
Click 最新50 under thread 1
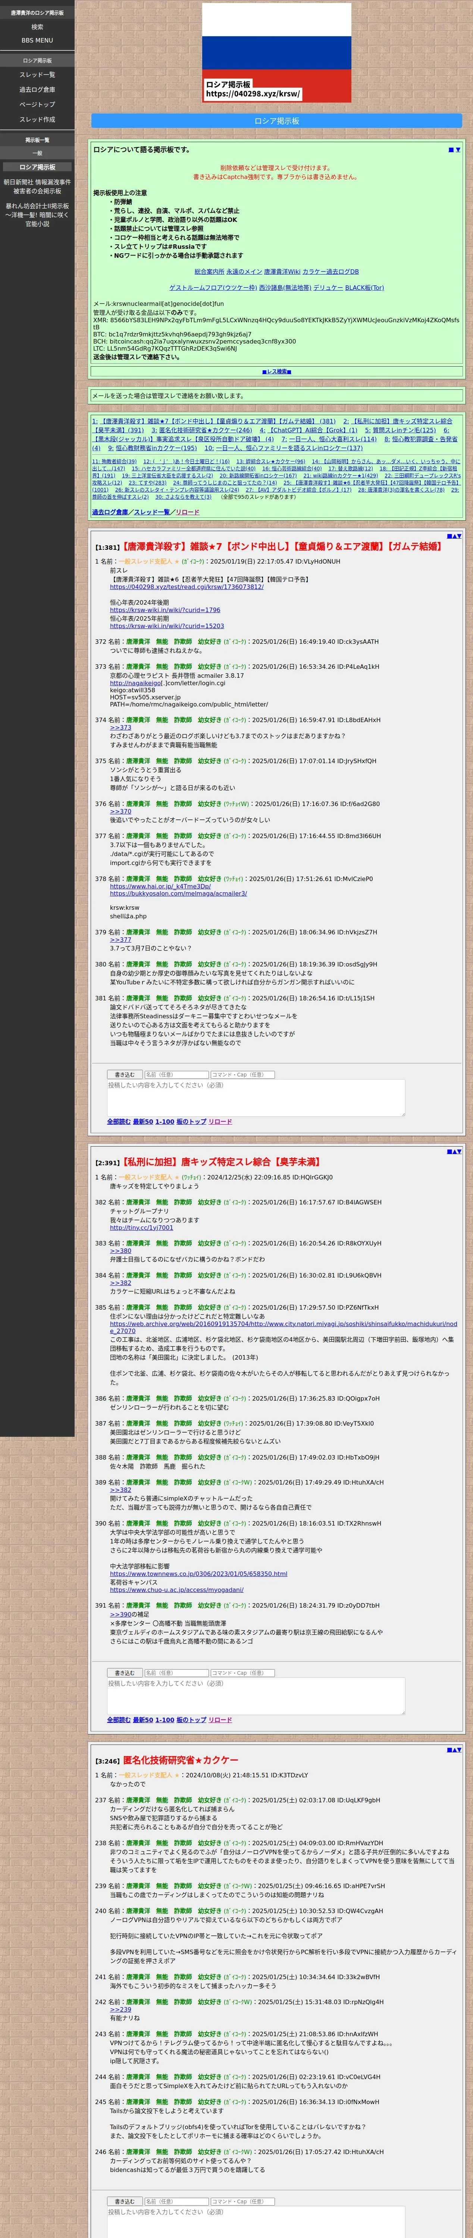click(x=142, y=1122)
